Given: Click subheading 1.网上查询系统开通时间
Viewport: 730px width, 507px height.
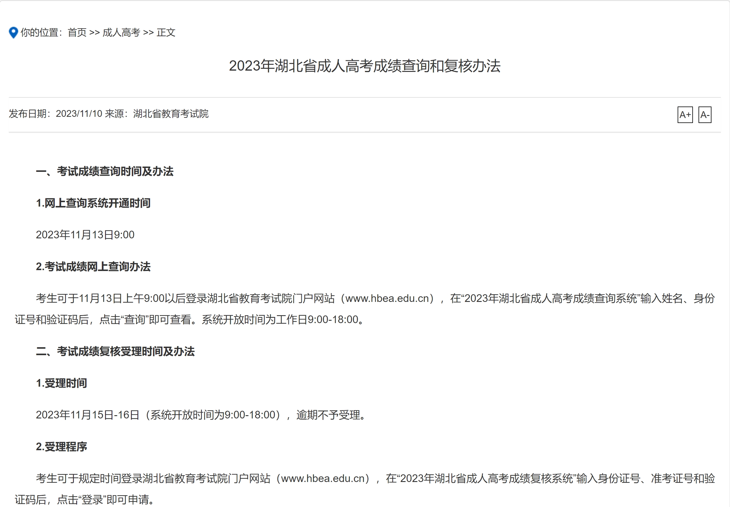Looking at the screenshot, I should 93,203.
